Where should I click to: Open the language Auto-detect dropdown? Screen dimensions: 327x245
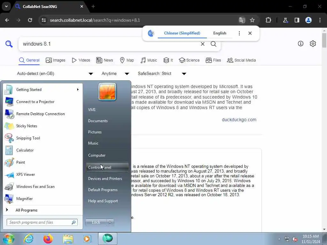[55, 74]
